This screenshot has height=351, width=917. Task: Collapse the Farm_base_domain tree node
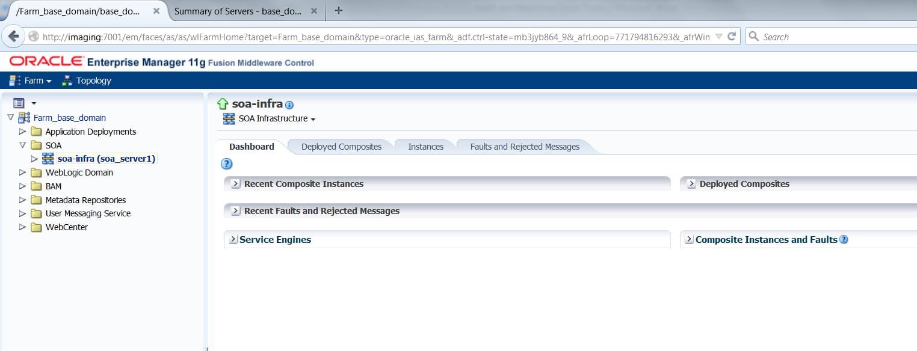pos(10,118)
